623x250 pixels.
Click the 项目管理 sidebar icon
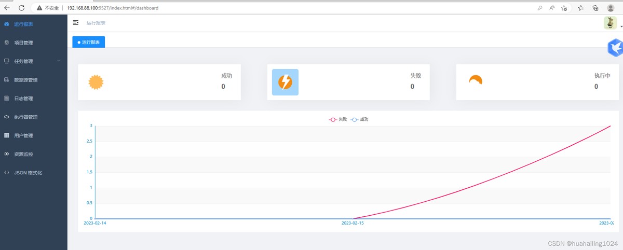click(7, 43)
